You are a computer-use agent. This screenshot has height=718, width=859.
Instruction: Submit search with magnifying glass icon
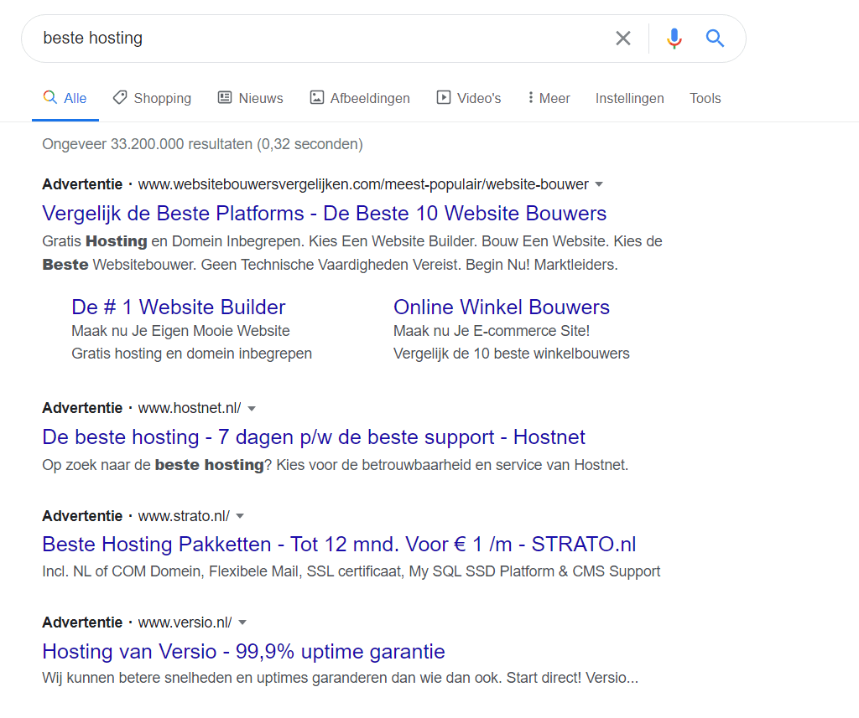pyautogui.click(x=715, y=39)
